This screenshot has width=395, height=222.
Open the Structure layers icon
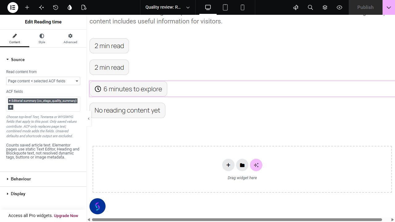(x=325, y=7)
